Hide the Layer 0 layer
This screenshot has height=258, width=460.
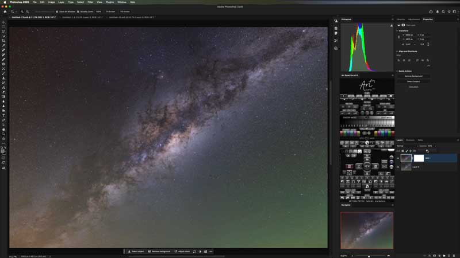pyautogui.click(x=398, y=167)
